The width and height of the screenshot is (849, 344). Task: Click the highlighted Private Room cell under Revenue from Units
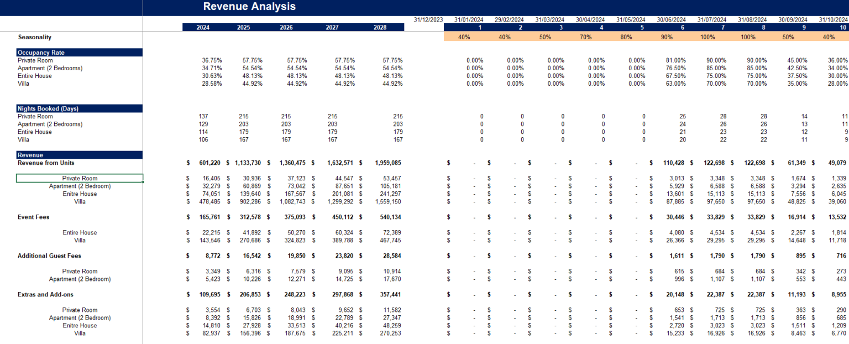tap(80, 179)
